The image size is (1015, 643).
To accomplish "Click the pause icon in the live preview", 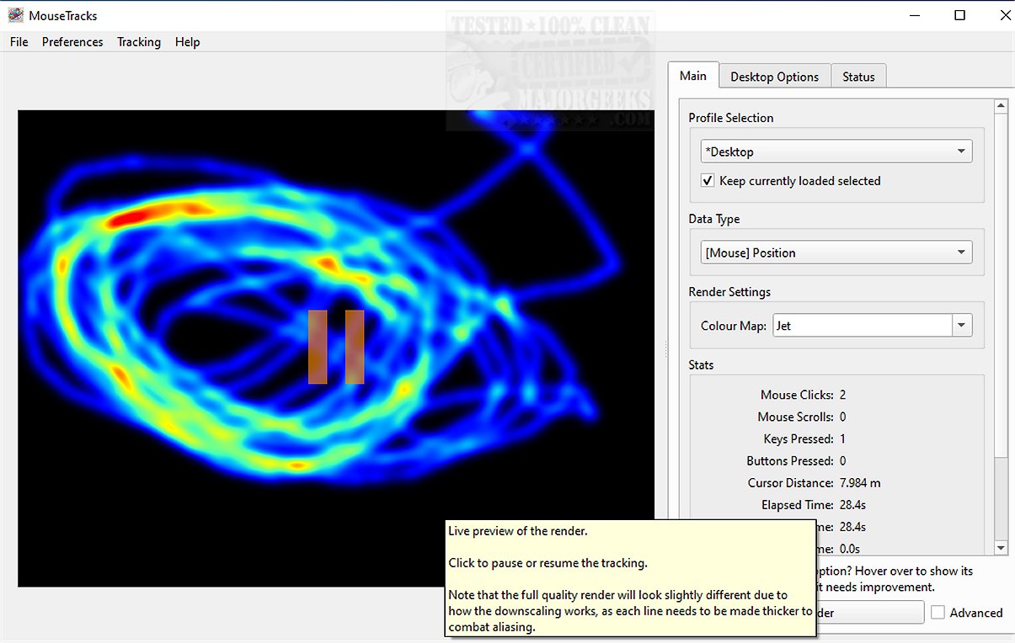I will point(335,347).
